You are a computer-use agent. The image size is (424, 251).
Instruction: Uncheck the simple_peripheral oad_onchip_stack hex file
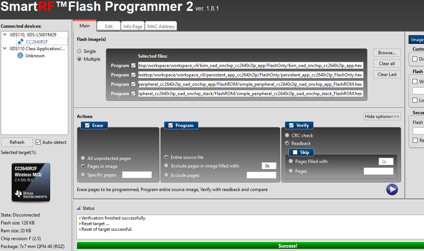(x=133, y=93)
